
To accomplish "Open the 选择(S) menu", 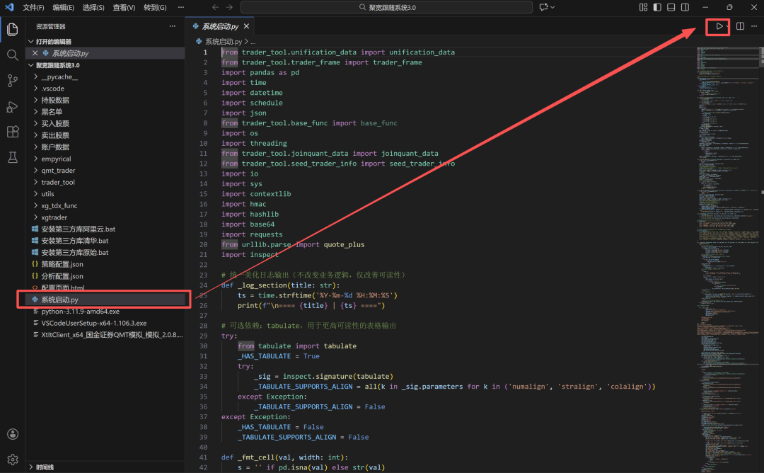I will 93,7.
